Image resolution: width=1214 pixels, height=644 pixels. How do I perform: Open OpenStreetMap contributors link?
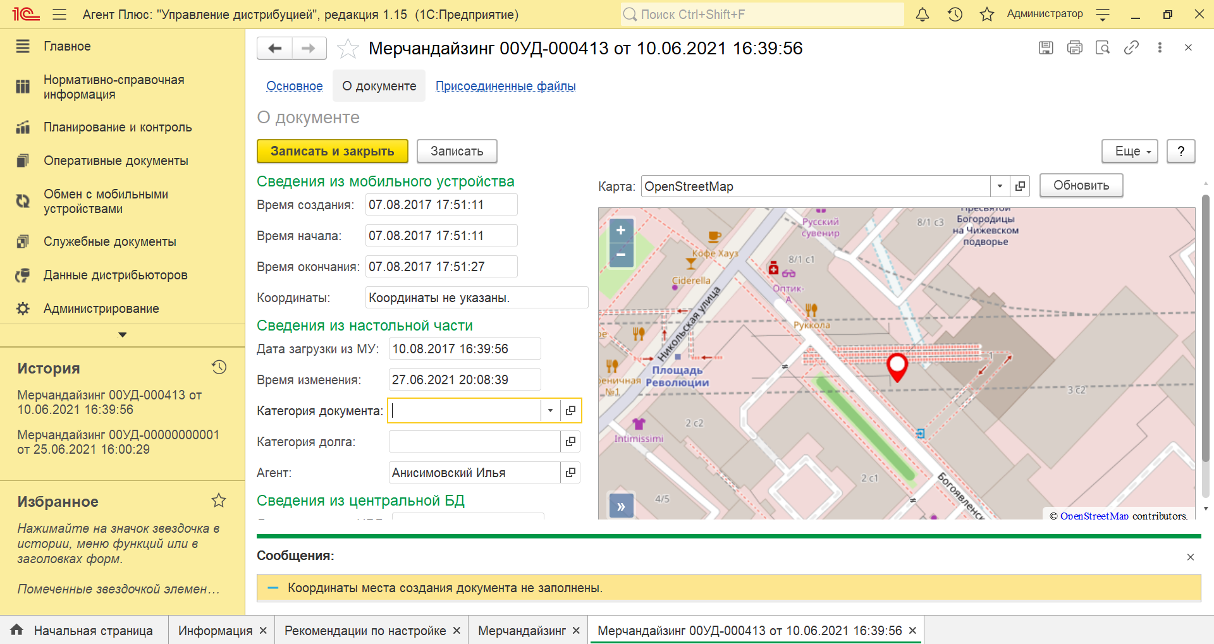[x=1094, y=516]
